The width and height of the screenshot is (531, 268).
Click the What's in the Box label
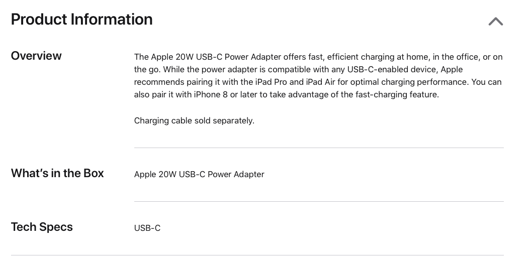[57, 173]
